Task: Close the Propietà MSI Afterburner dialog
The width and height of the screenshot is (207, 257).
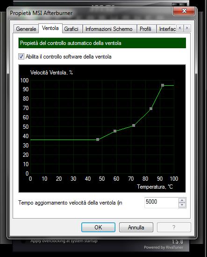Action: 184,11
